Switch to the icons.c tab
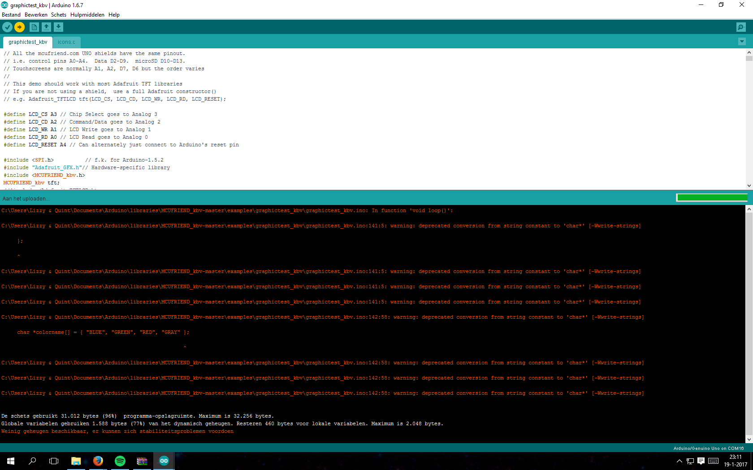This screenshot has width=753, height=470. point(66,42)
